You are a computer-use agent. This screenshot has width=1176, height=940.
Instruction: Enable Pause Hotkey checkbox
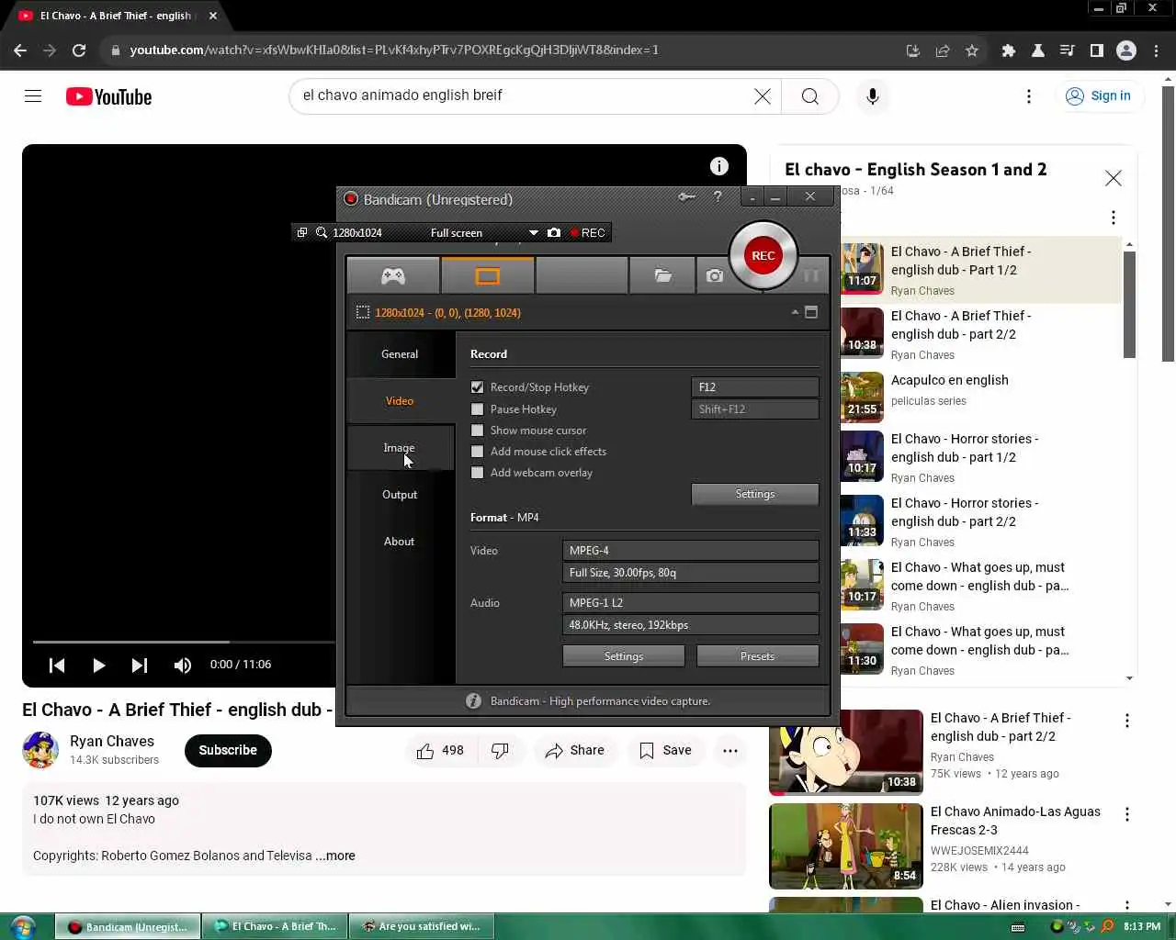[477, 409]
